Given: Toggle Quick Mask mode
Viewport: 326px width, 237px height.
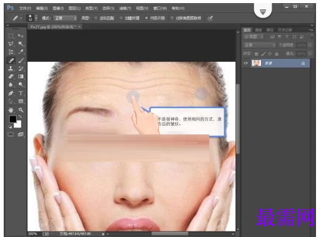Looking at the screenshot, I should [11, 134].
